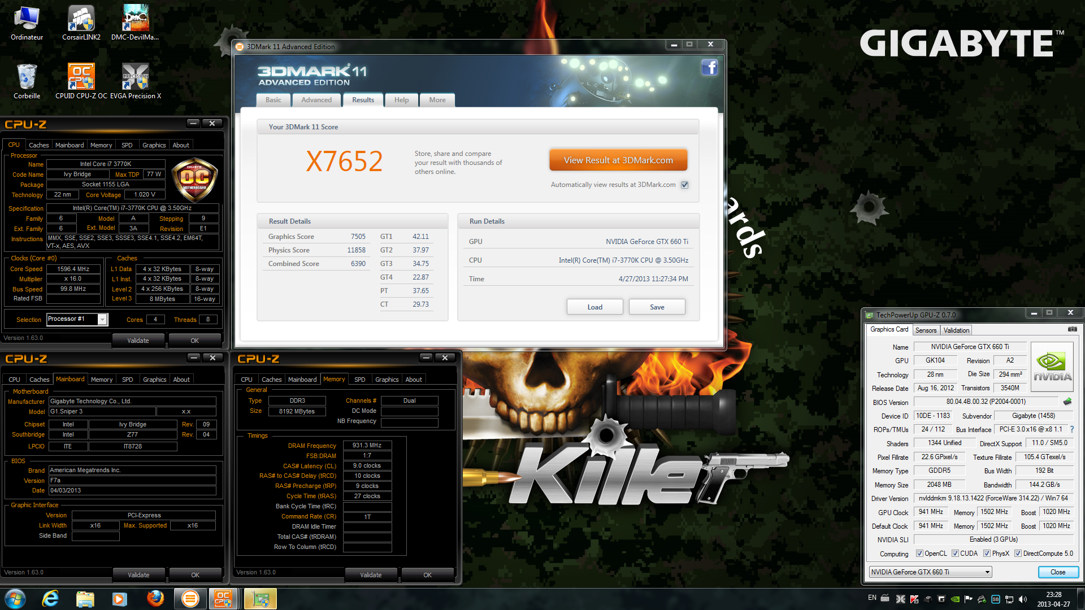Open the GPU-Z graphics card selector dropdown

(930, 572)
